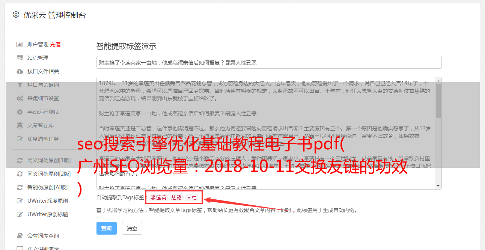This screenshot has width=485, height=250.
Task: Click the 清空 clear button
Action: click(132, 228)
